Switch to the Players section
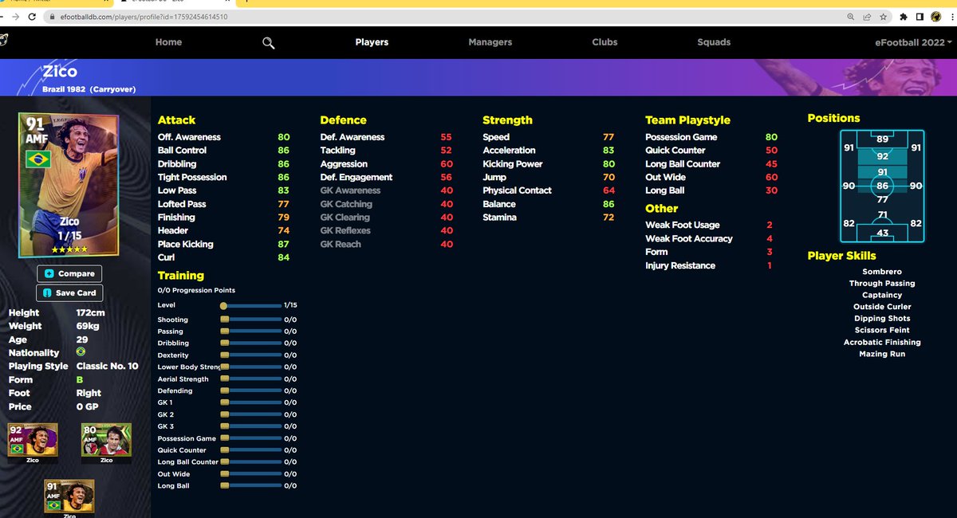Image resolution: width=957 pixels, height=518 pixels. pos(372,42)
